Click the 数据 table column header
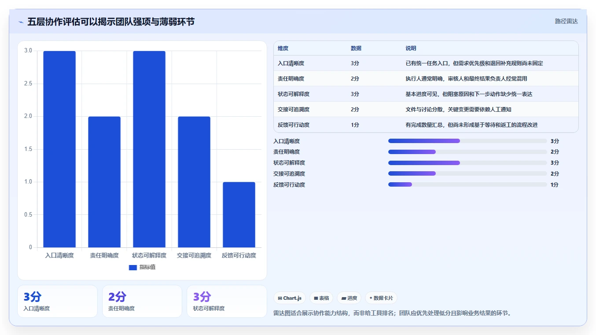 click(356, 48)
